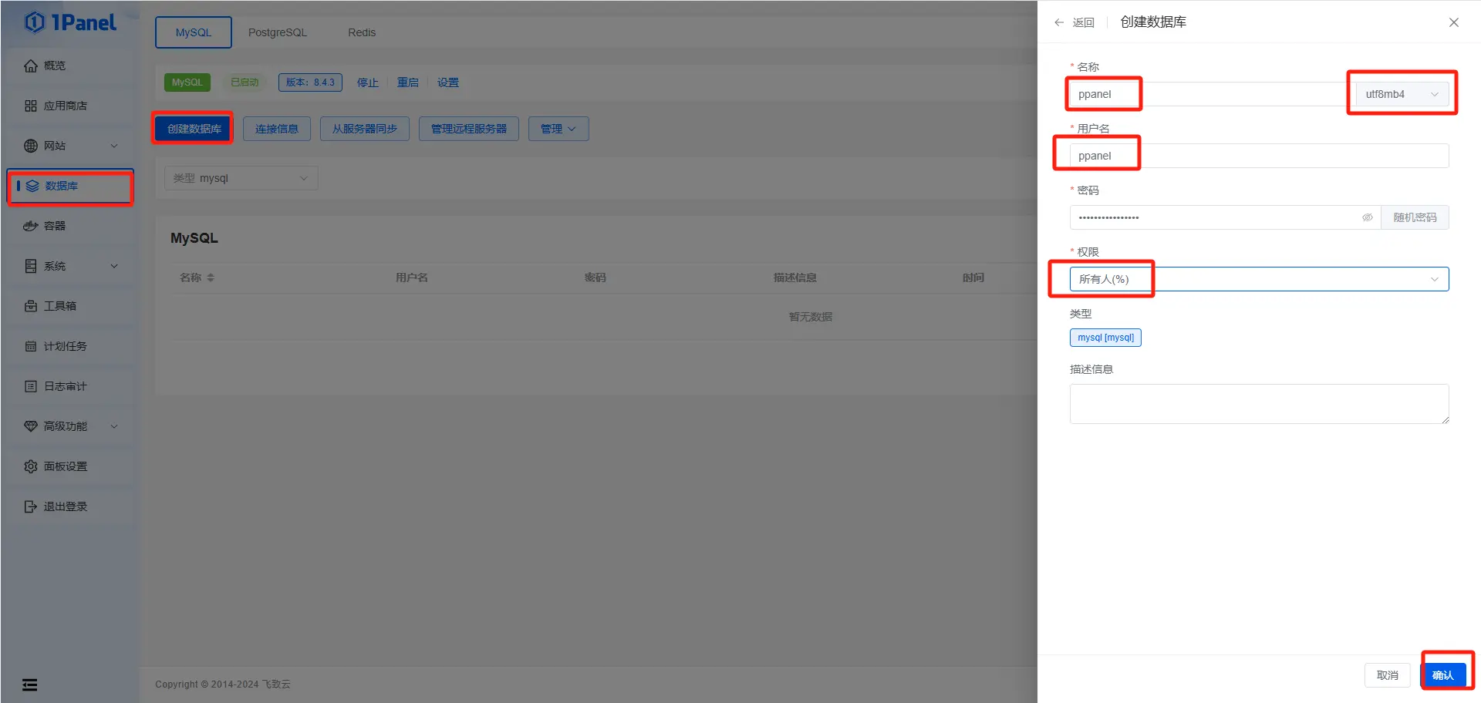Click the 已启动 status badge
Viewport: 1481px width, 703px height.
(x=245, y=82)
